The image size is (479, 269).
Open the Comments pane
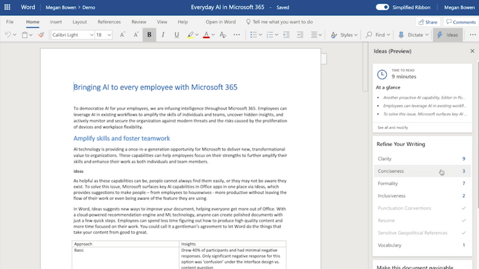(461, 22)
